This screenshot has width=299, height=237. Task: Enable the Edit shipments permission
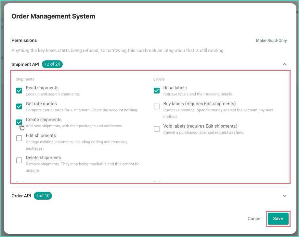19,138
